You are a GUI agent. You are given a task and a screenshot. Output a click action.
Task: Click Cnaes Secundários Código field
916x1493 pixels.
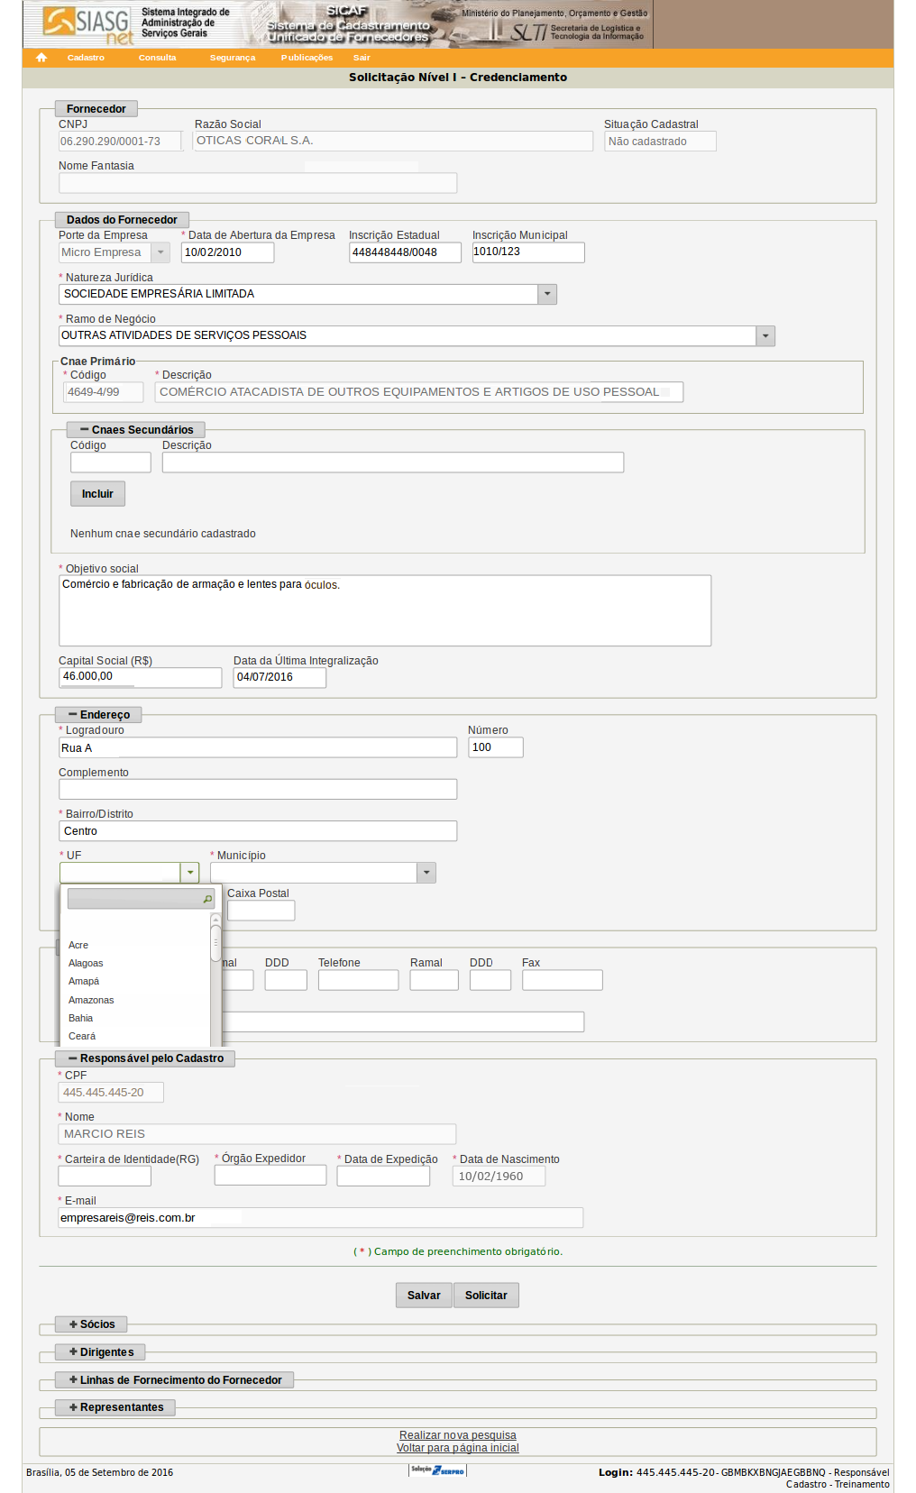111,463
